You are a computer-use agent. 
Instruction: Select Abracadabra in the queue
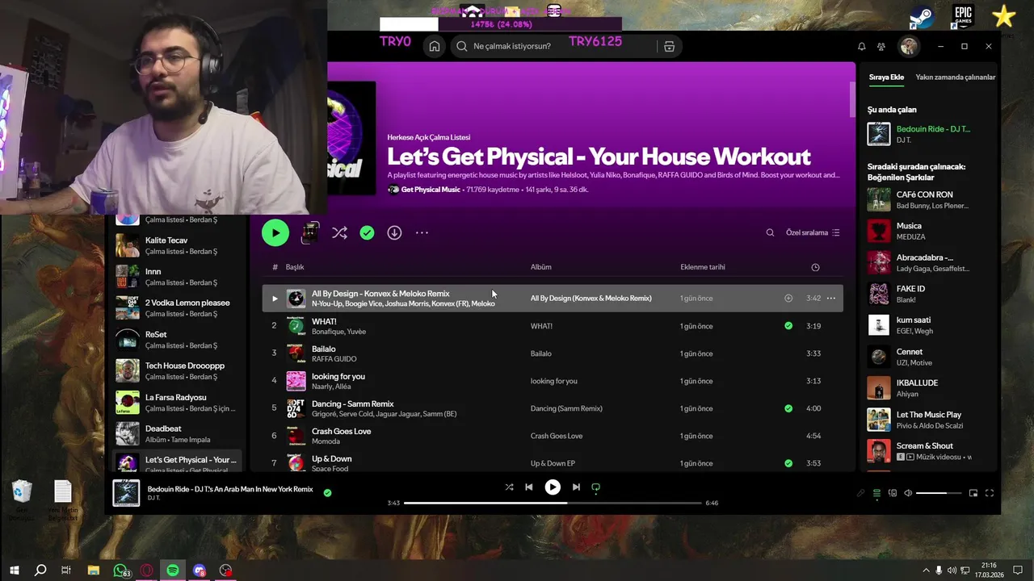(928, 262)
